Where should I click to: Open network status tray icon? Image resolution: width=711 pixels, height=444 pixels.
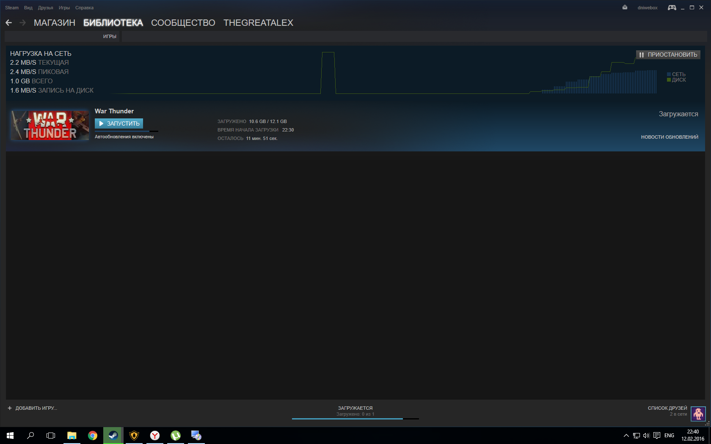click(637, 436)
